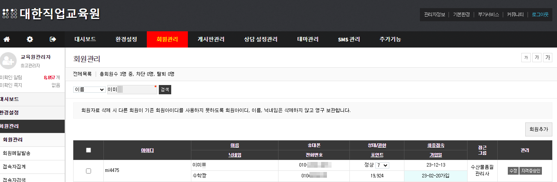Open the 게시판관리 menu

coord(211,39)
